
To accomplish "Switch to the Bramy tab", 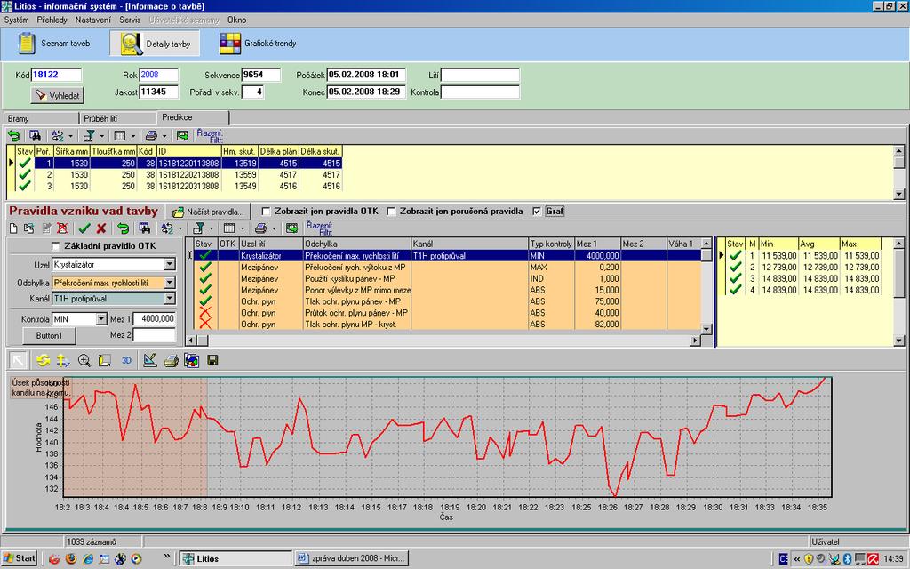I will pyautogui.click(x=40, y=118).
